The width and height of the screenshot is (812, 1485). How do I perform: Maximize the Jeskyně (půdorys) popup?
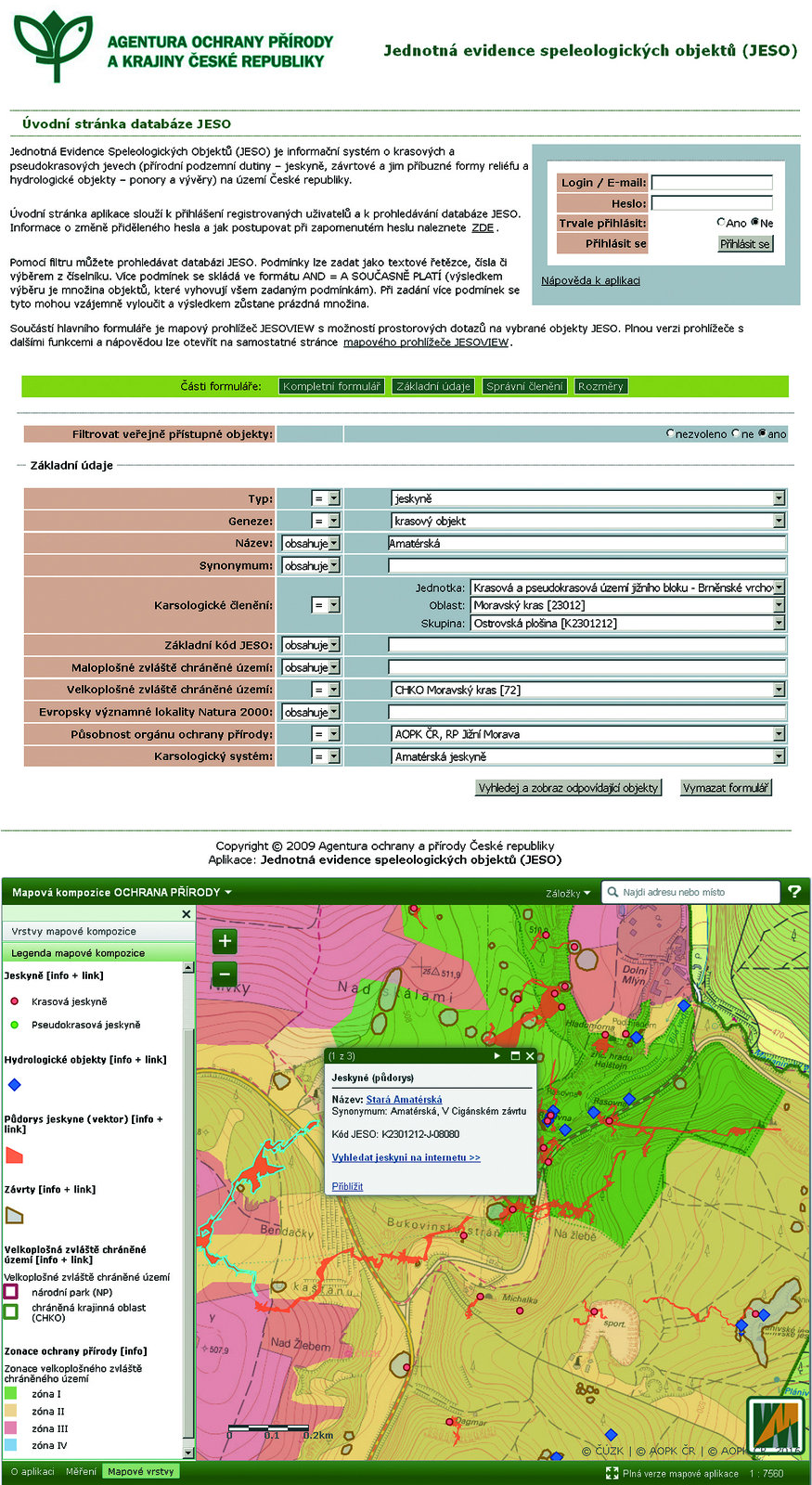click(x=514, y=1055)
